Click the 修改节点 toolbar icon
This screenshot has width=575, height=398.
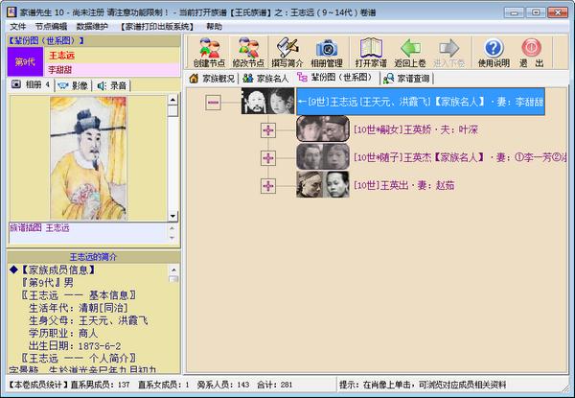point(248,53)
